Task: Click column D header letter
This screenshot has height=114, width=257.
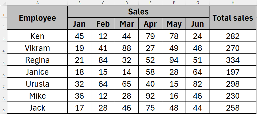Action: tap(127, 3)
